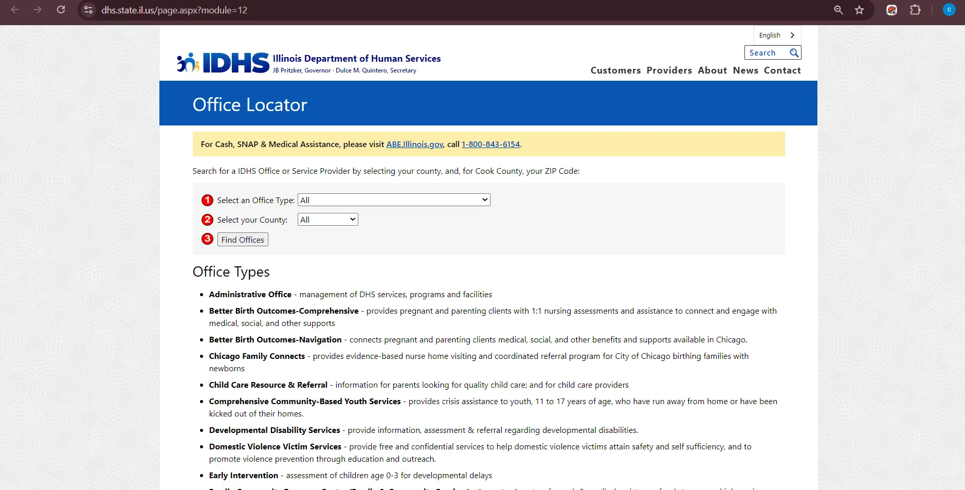Open the News menu
The image size is (965, 490).
click(745, 70)
